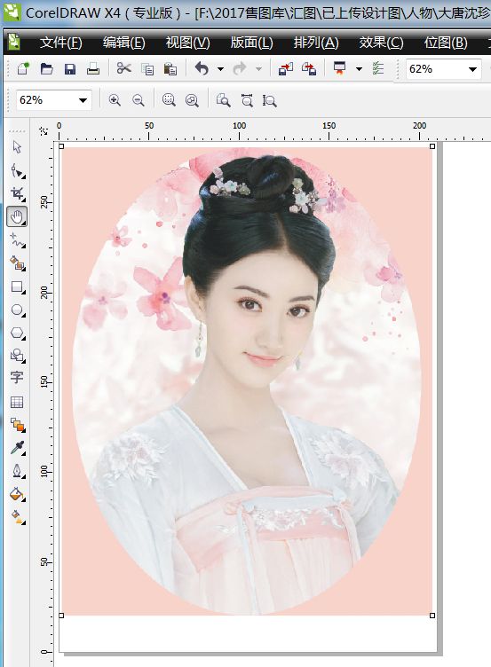Click the Zoom Out magnifier
This screenshot has width=491, height=667.
(138, 100)
